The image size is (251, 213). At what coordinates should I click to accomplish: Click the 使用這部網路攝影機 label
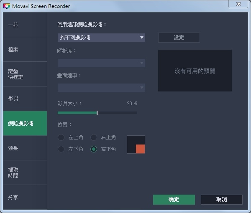[x=82, y=25]
